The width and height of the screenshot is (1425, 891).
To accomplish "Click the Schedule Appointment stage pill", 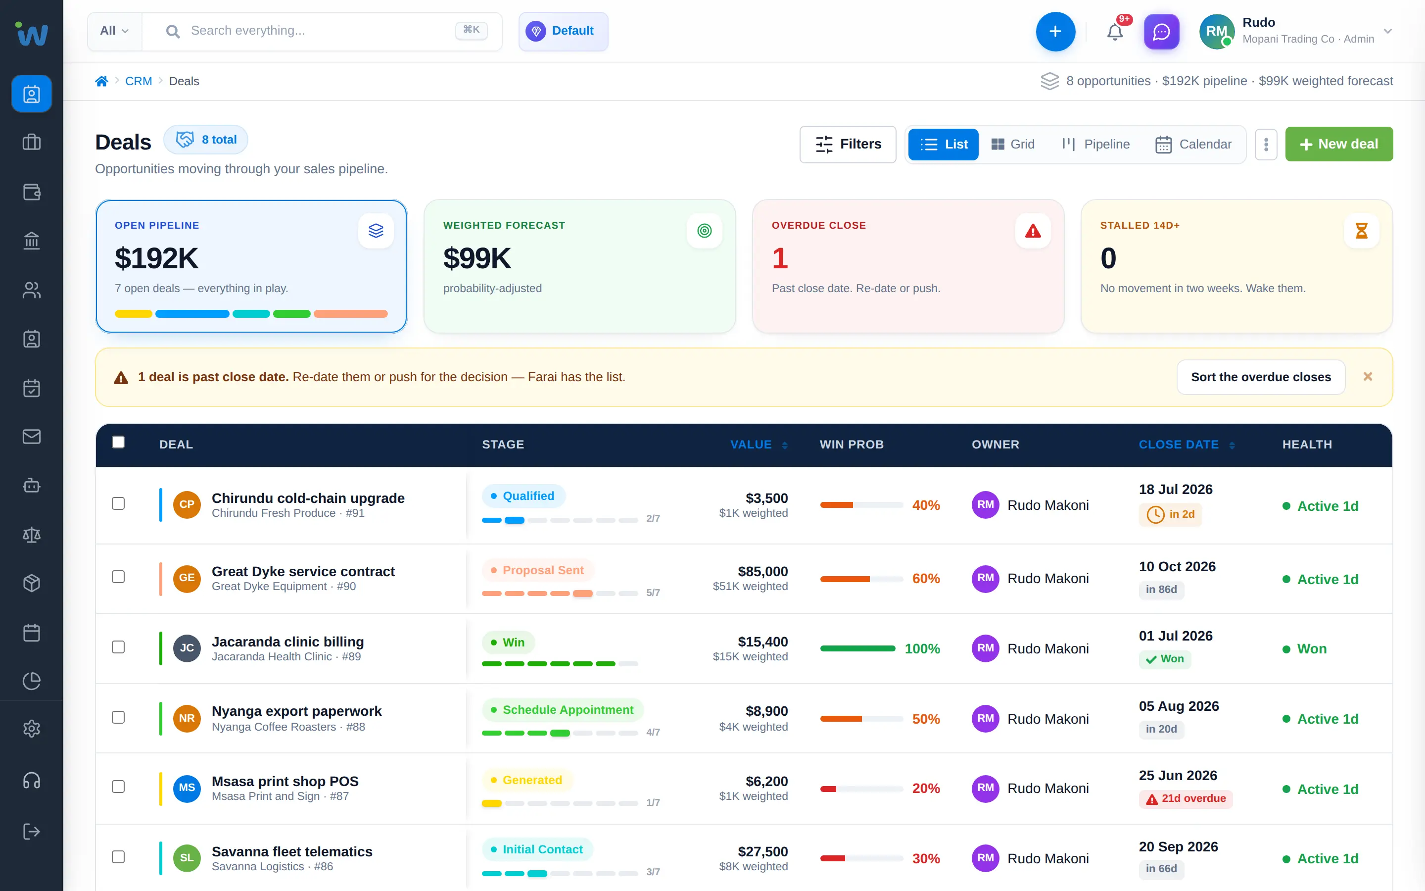I will [x=563, y=710].
